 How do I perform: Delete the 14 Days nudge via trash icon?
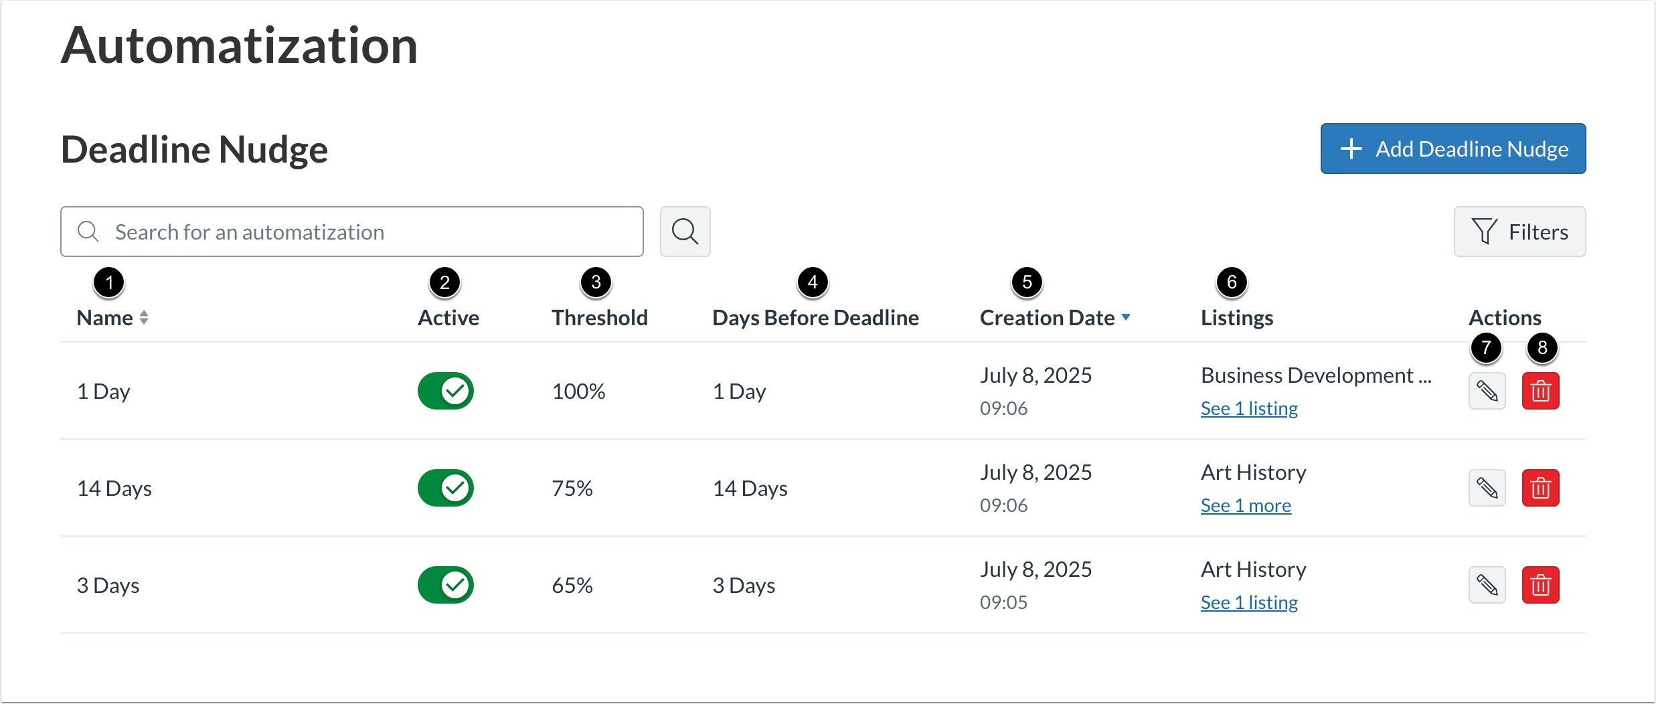pyautogui.click(x=1540, y=488)
